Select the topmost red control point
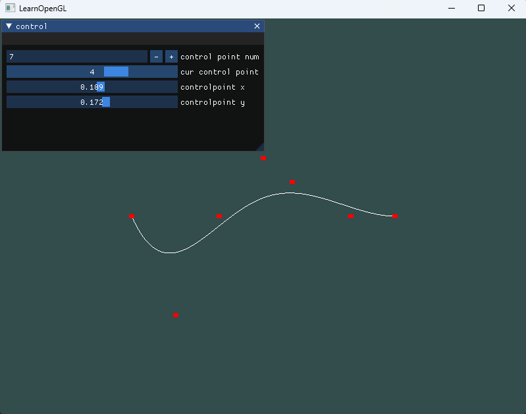This screenshot has width=526, height=414. click(x=263, y=158)
